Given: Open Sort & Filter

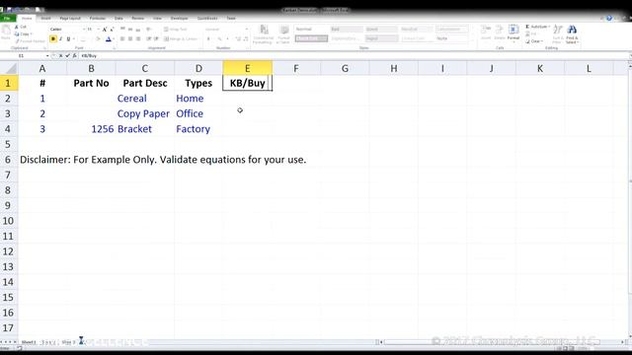Looking at the screenshot, I should click(x=558, y=34).
